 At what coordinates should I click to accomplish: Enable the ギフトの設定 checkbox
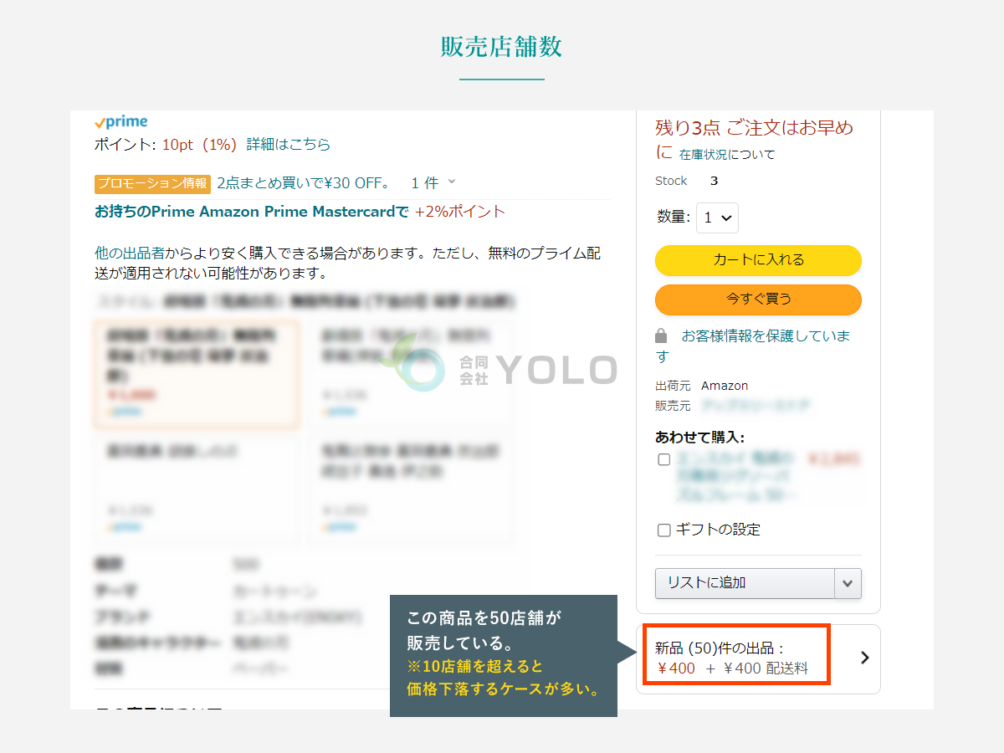pyautogui.click(x=664, y=530)
